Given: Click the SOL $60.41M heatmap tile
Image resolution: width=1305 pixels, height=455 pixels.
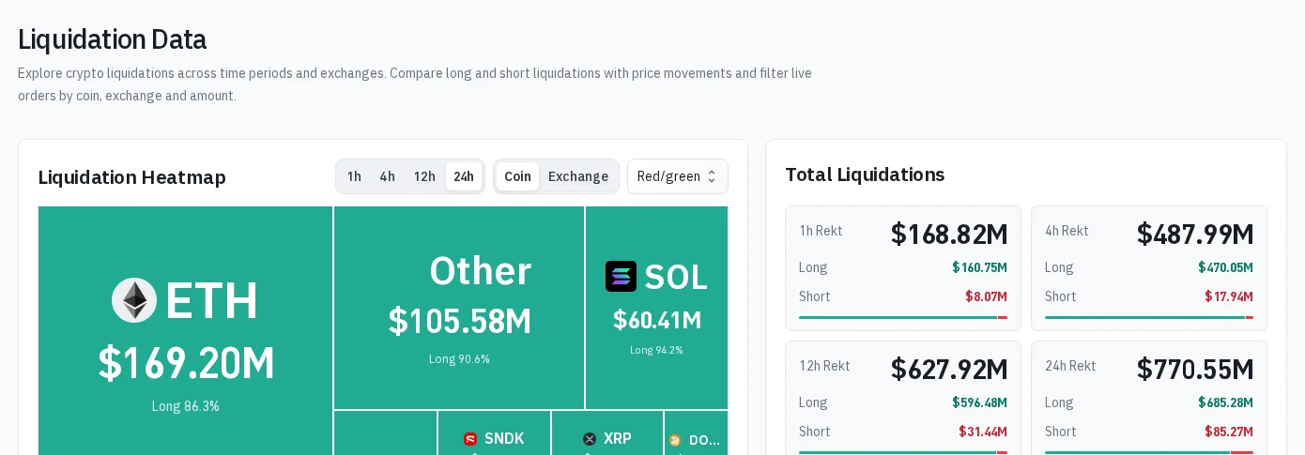Looking at the screenshot, I should click(x=656, y=308).
